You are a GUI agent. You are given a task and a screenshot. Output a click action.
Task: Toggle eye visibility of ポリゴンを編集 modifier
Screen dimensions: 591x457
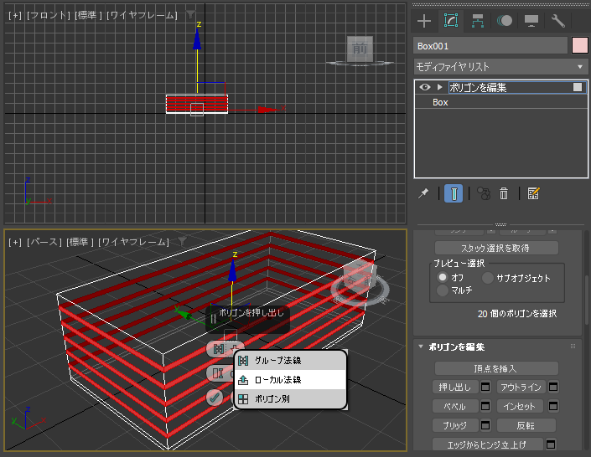pyautogui.click(x=425, y=87)
